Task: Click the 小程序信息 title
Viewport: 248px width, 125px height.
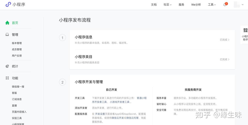Action: [84, 37]
